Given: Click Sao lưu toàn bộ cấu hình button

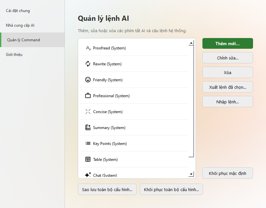Looking at the screenshot, I should (107, 189).
